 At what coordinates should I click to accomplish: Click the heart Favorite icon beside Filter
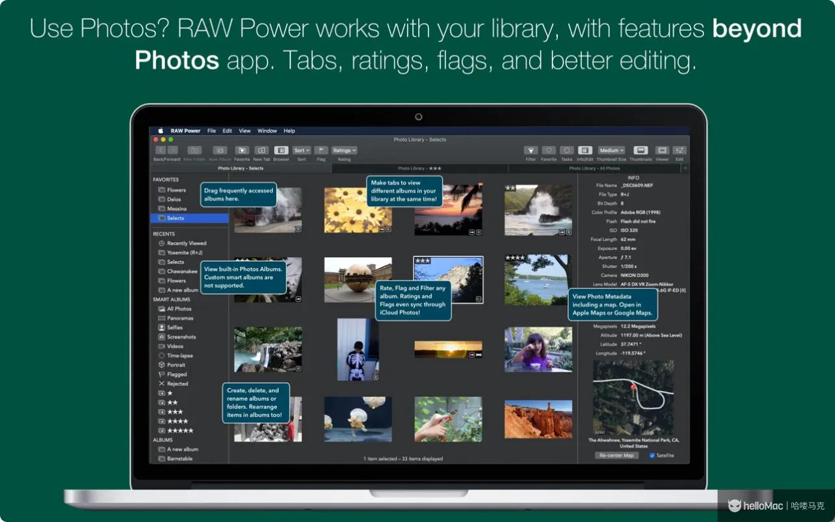549,150
